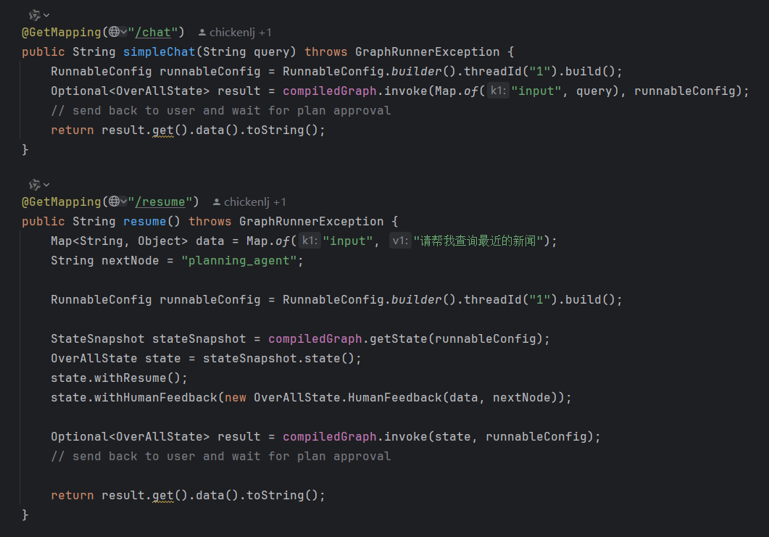Click withHumanFeedback method call
Screen dimensions: 769x537
tap(156, 398)
